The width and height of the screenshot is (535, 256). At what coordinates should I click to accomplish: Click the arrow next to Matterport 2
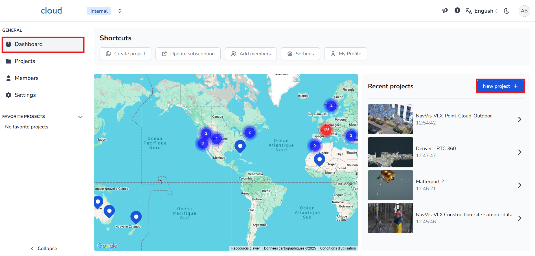click(519, 185)
